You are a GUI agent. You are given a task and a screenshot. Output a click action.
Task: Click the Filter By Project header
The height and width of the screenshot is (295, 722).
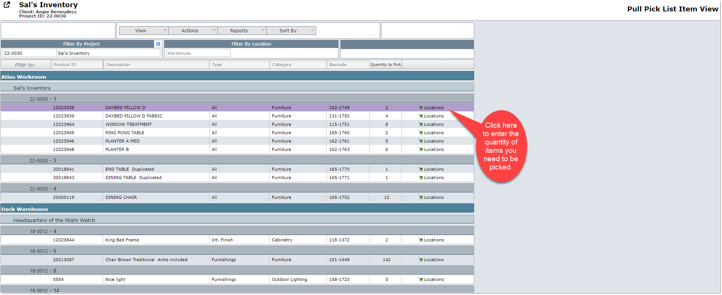[x=81, y=44]
